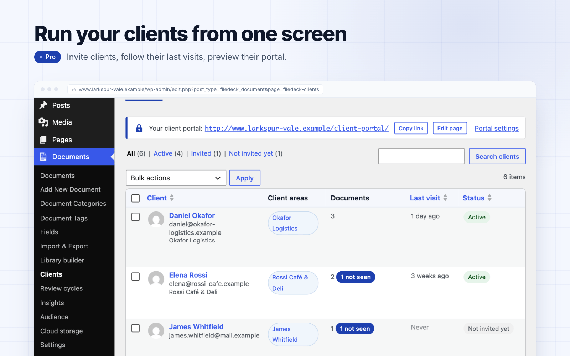Viewport: 570px width, 356px height.
Task: Click the browser address bar URL
Action: tap(199, 89)
